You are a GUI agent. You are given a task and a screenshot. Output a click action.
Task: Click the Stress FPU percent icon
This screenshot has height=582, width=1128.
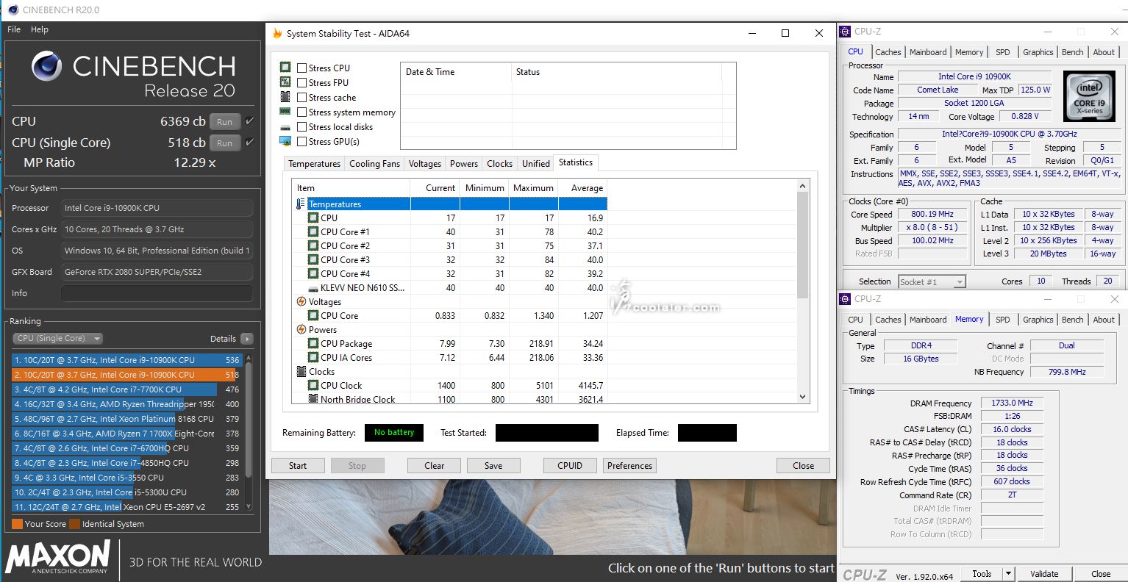pyautogui.click(x=285, y=82)
